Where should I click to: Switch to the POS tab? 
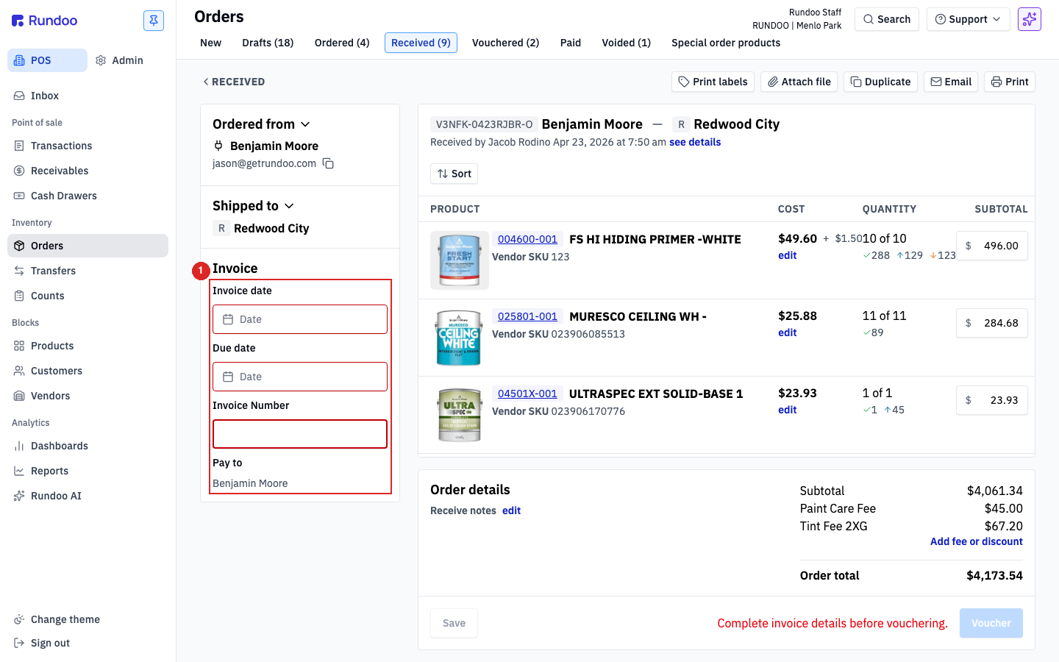(x=47, y=60)
